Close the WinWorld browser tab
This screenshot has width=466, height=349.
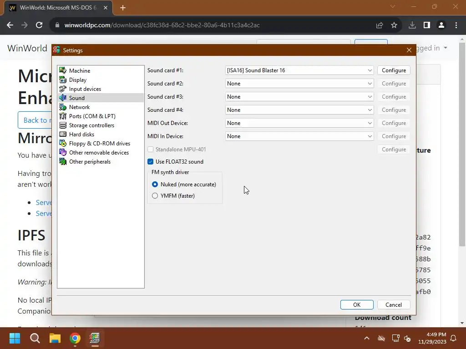[106, 8]
